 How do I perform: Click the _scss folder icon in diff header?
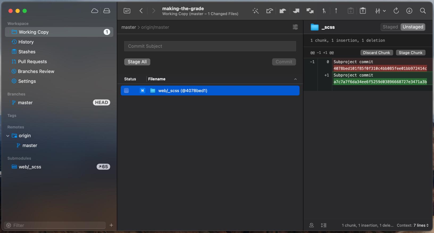[315, 27]
